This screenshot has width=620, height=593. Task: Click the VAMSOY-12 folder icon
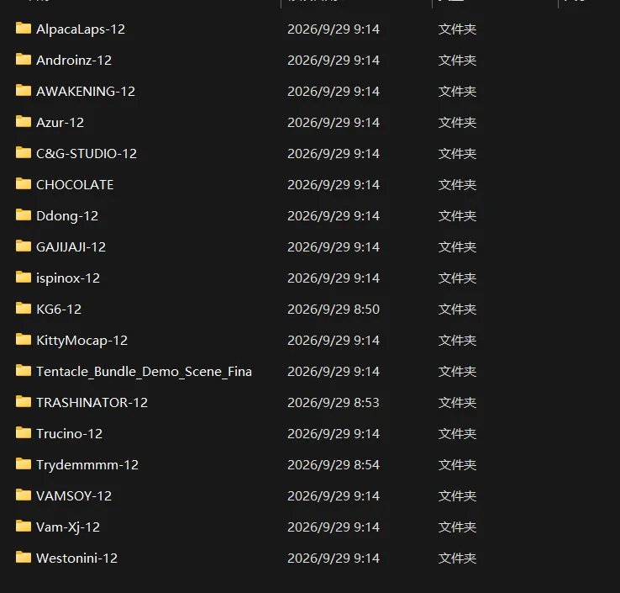pos(24,495)
